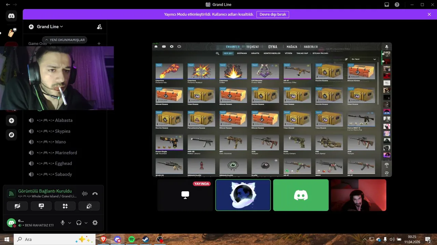This screenshot has height=245, width=437.
Task: Open the Discover servers compass icon
Action: click(11, 135)
